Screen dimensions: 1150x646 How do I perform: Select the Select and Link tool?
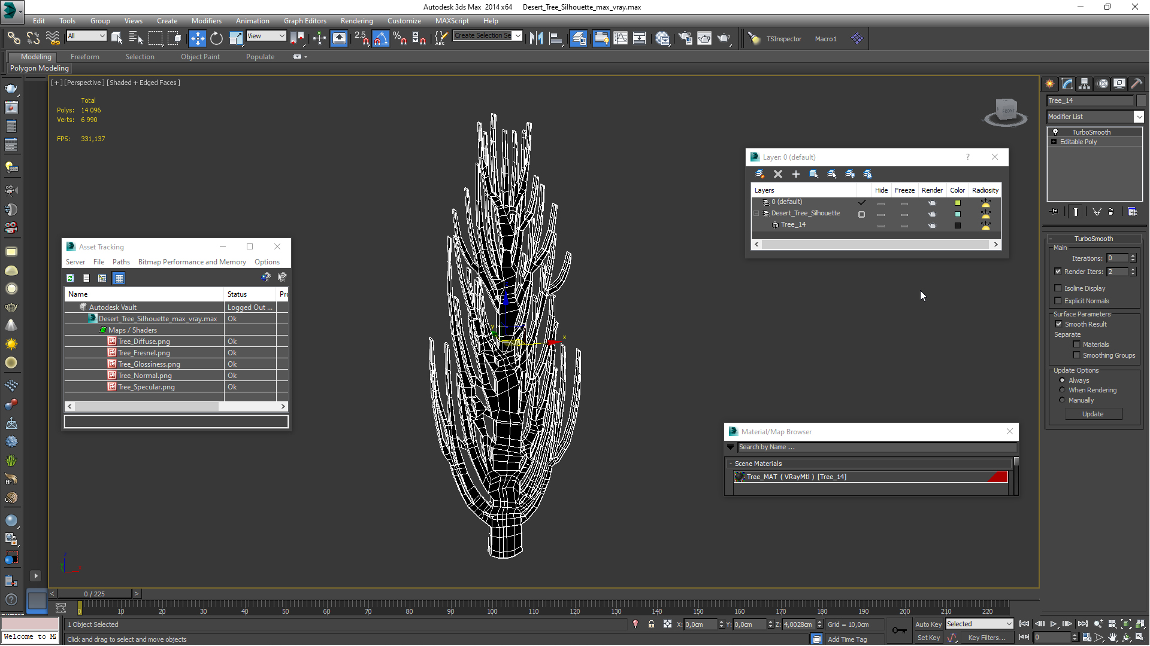point(13,38)
